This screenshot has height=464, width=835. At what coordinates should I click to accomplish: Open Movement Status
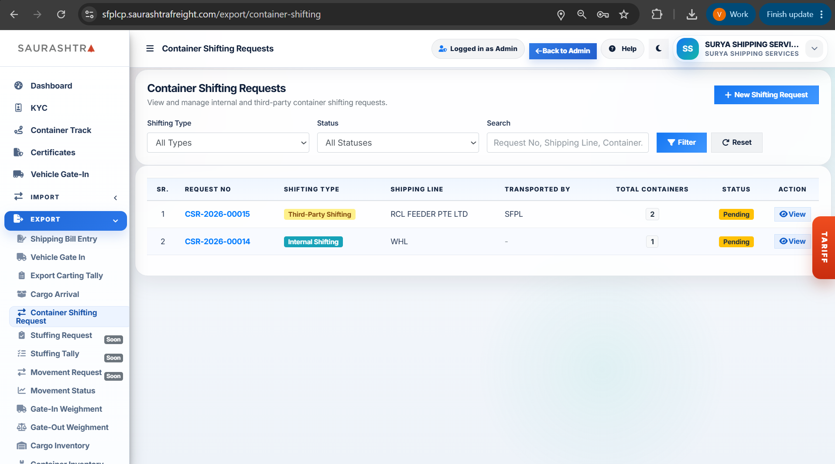point(62,391)
